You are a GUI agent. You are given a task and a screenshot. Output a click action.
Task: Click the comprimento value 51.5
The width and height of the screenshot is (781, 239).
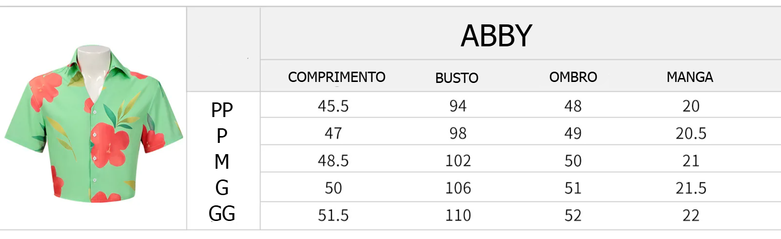pyautogui.click(x=333, y=216)
